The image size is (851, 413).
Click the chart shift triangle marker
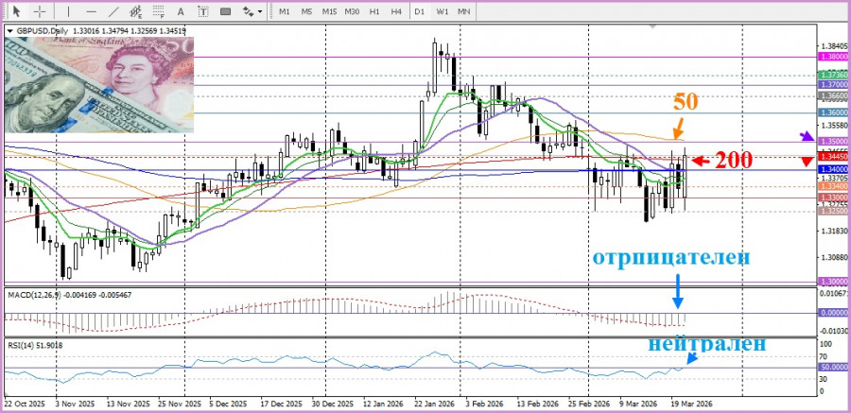click(x=805, y=162)
